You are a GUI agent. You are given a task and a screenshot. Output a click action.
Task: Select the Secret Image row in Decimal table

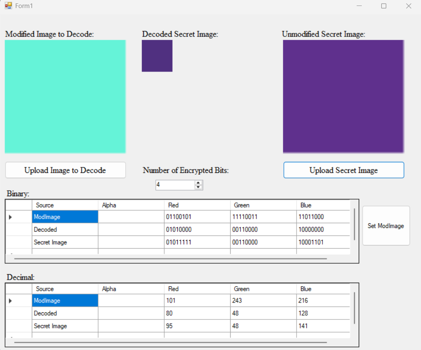click(65, 326)
